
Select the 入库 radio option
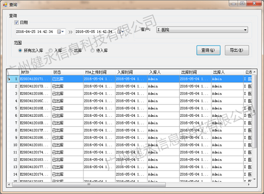(50, 50)
